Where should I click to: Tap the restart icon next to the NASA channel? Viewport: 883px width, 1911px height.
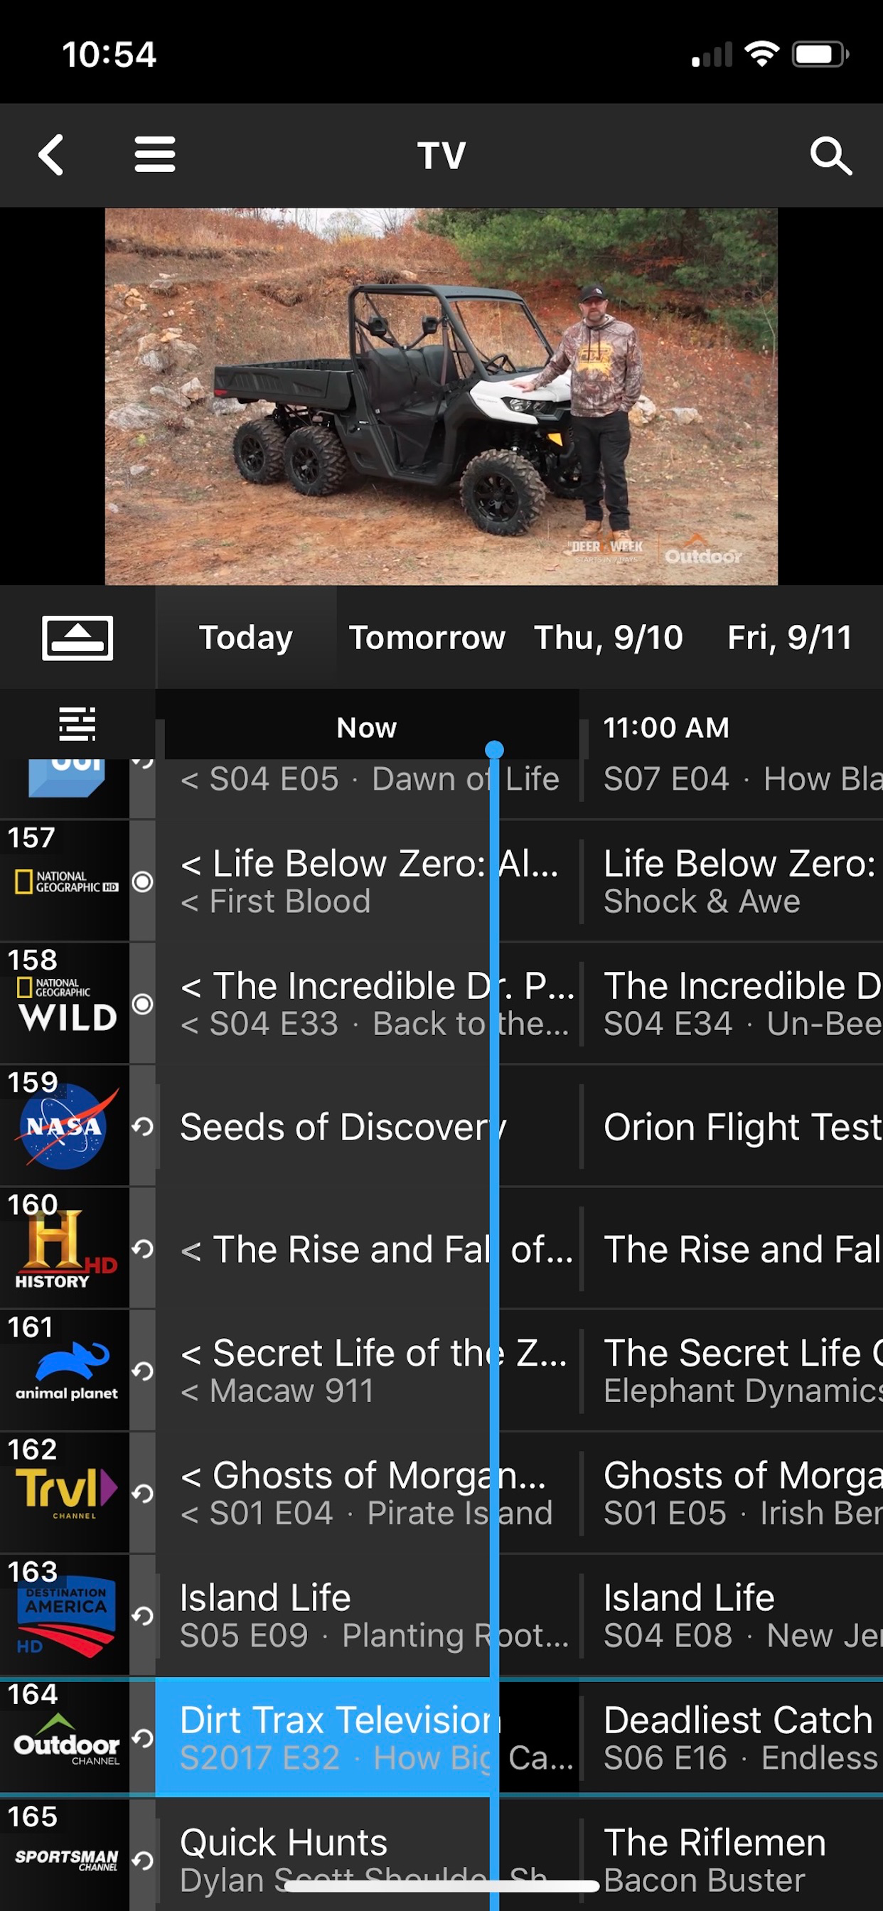[x=142, y=1127]
